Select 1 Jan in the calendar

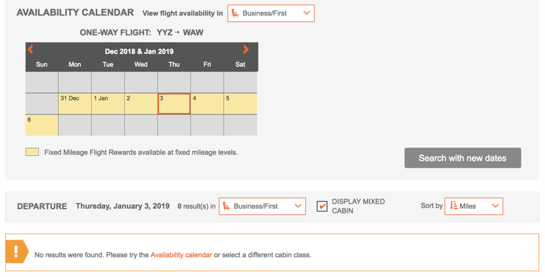click(108, 103)
